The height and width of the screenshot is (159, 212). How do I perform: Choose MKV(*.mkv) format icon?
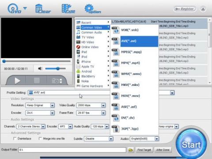pos(116,85)
